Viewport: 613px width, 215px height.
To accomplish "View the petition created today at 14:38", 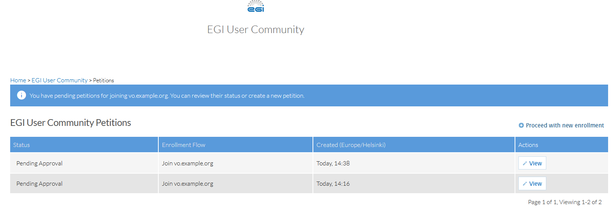I will 535,164.
